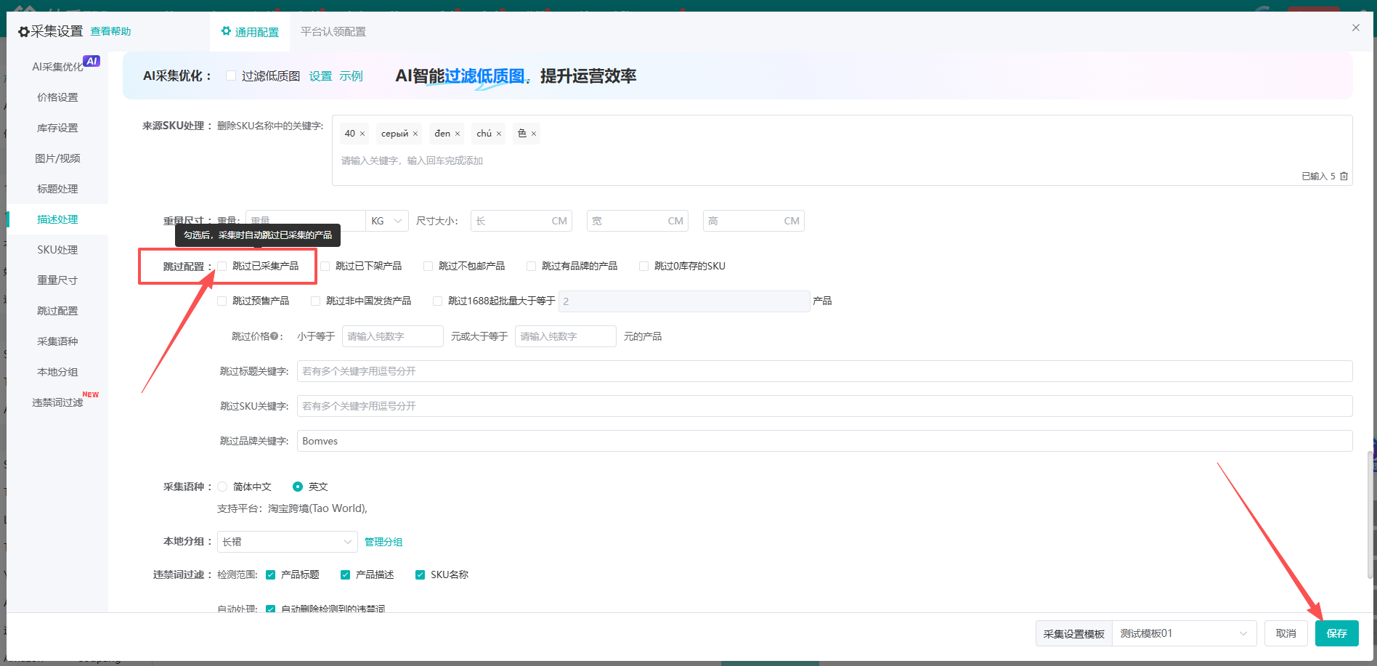Remove the "40" keyword tag

[x=362, y=134]
